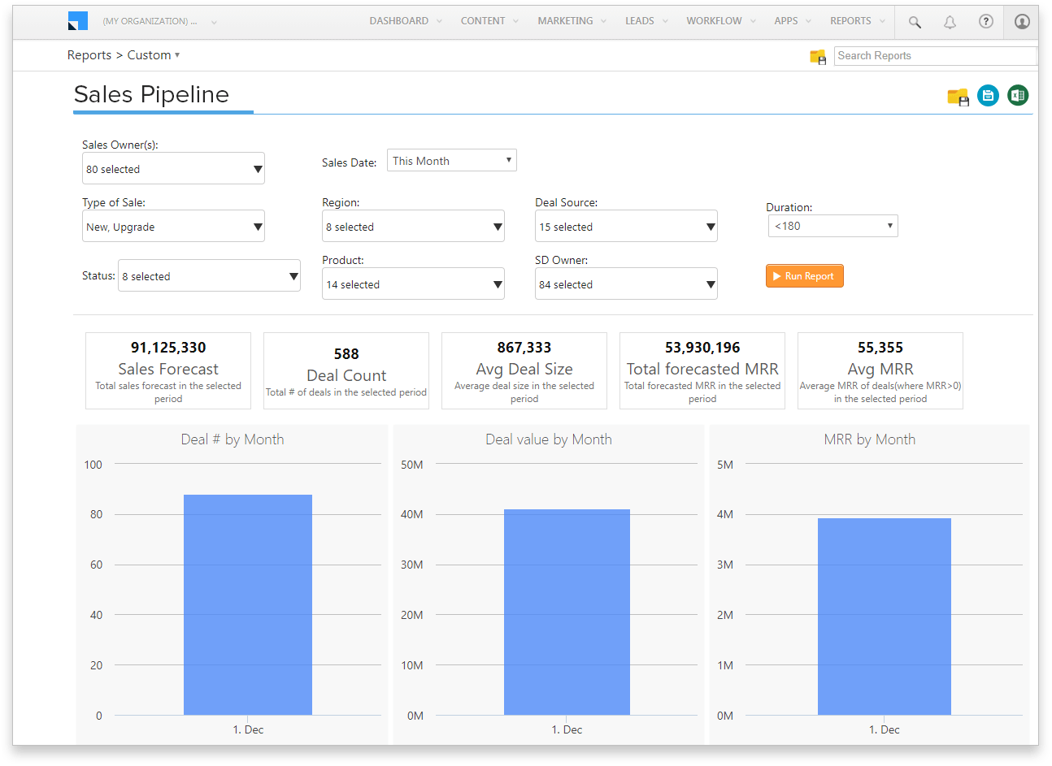Open the Sales Date dropdown showing This Month
Image resolution: width=1052 pixels, height=766 pixels.
[451, 160]
